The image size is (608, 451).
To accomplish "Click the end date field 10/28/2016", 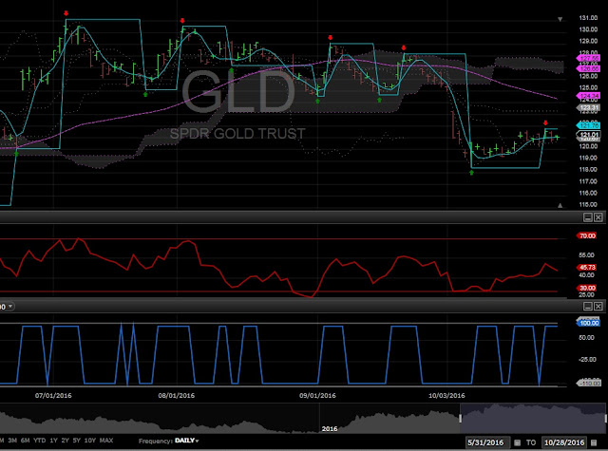I will coord(564,442).
